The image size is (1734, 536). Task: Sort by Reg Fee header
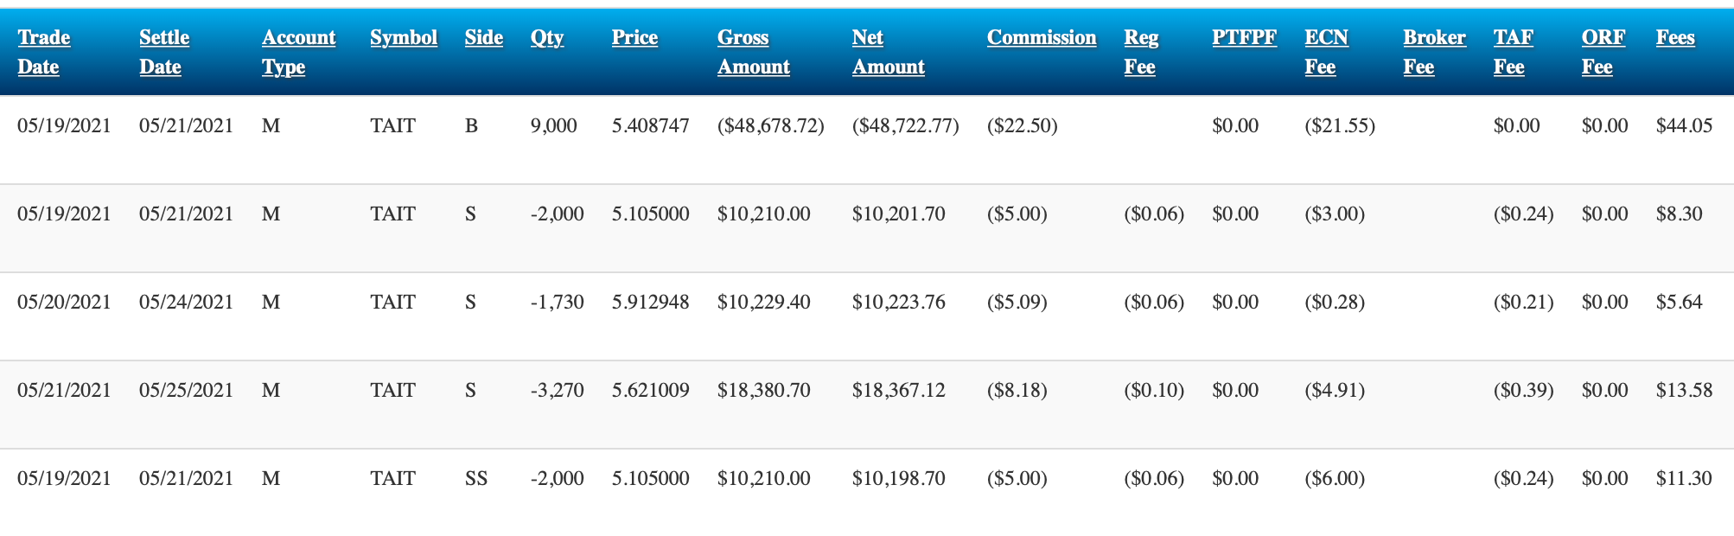[x=1141, y=52]
